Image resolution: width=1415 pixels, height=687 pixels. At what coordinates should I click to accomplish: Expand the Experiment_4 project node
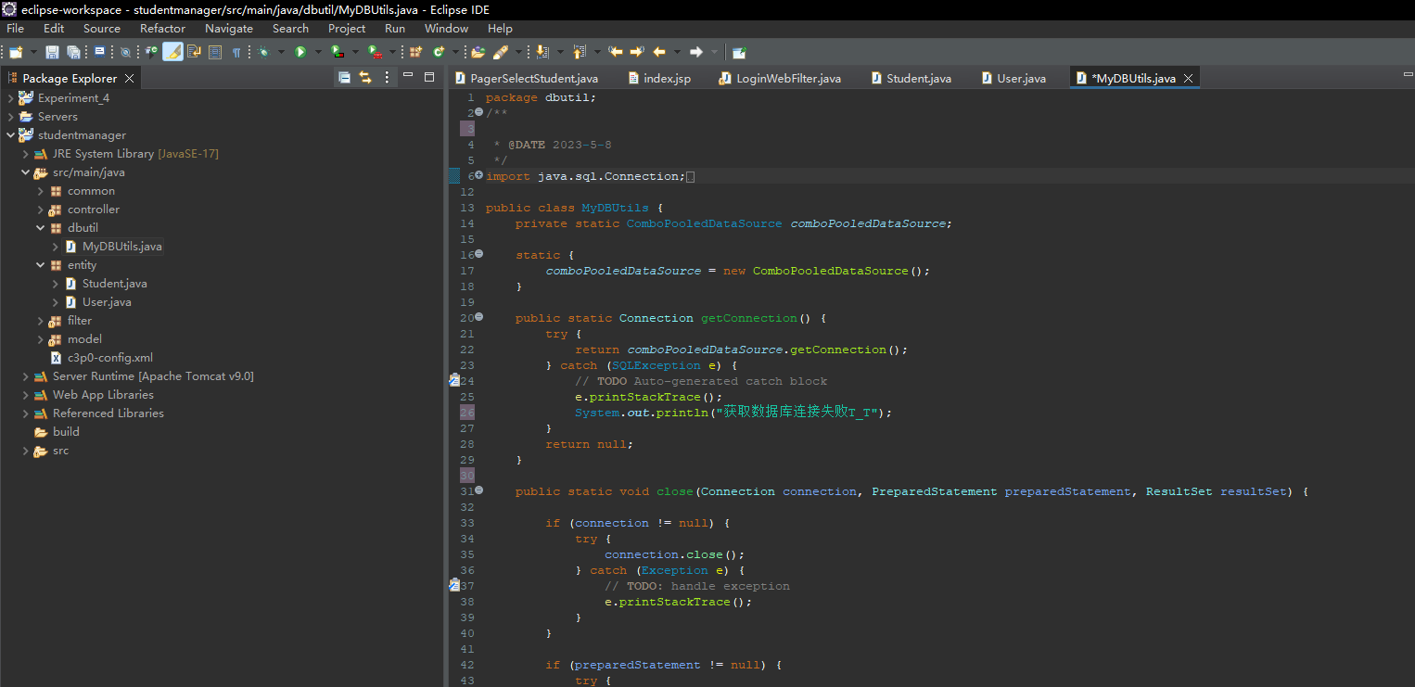[x=10, y=98]
